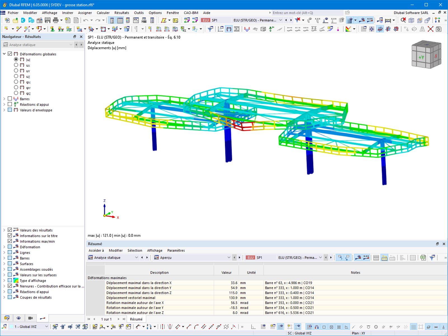448x336 pixels.
Task: Open the Calculer menu
Action: (103, 13)
